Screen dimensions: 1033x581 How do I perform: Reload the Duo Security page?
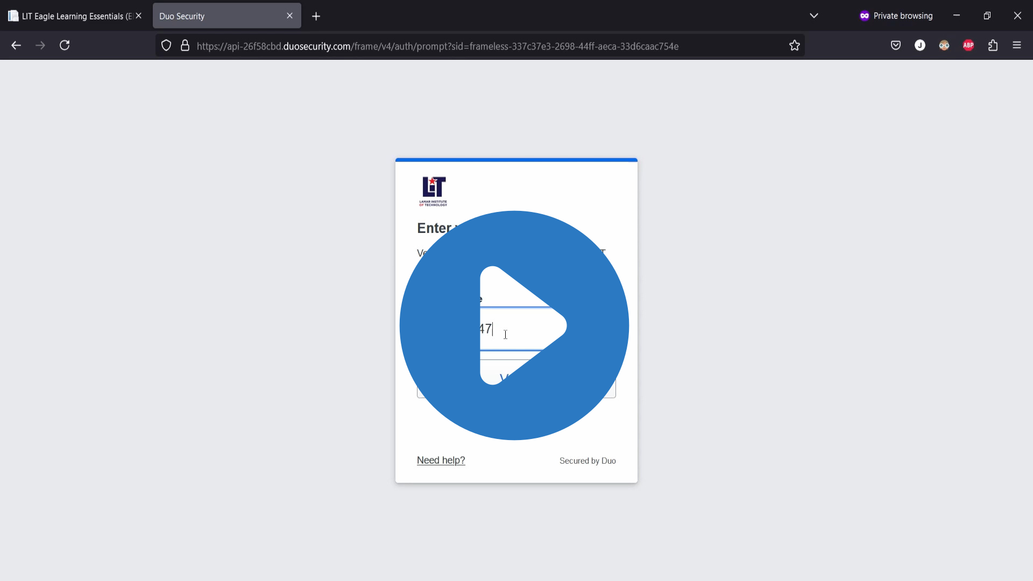pos(65,46)
